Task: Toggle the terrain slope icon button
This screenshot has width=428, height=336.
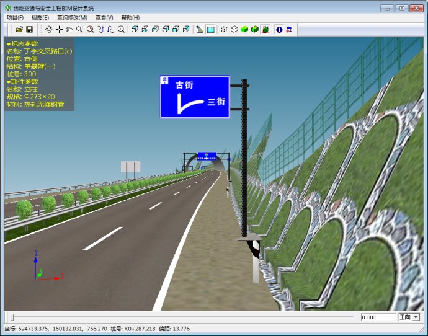Action: 200,29
